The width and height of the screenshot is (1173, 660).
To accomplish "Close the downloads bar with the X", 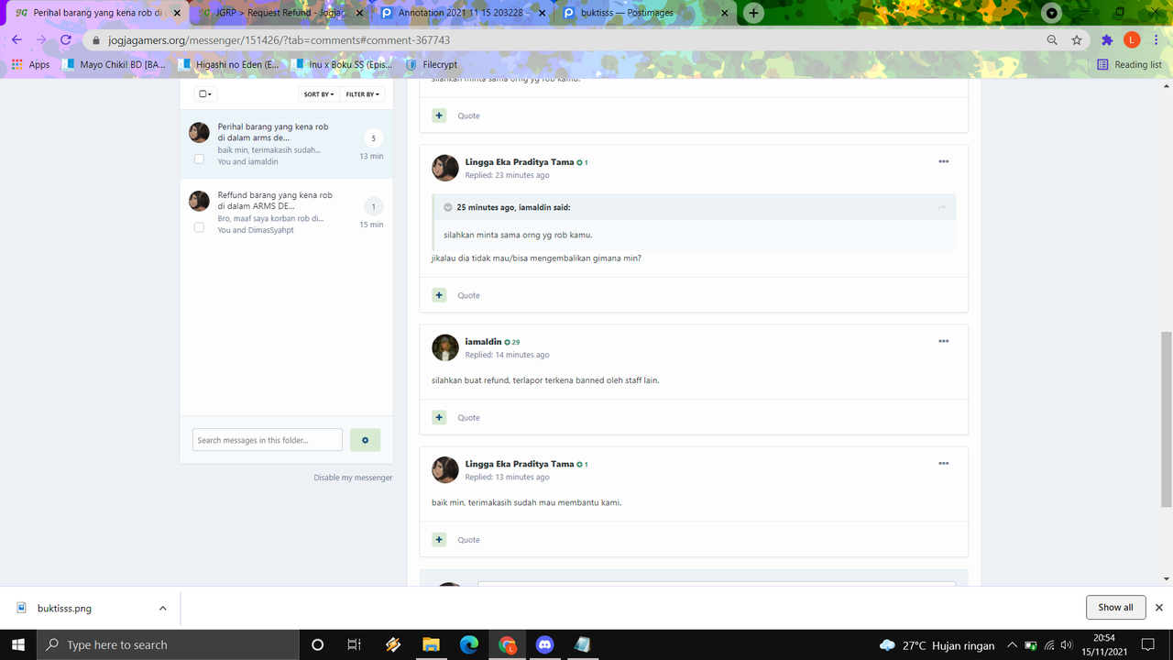I will pos(1158,607).
